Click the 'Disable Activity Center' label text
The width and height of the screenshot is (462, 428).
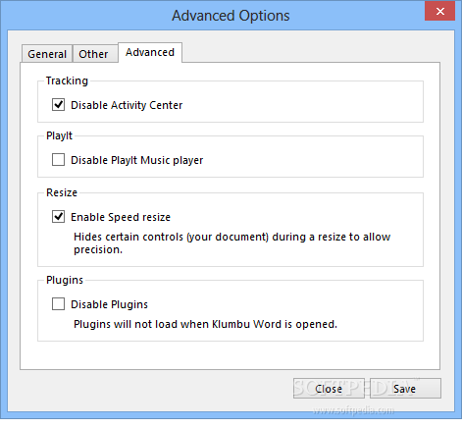coord(127,105)
